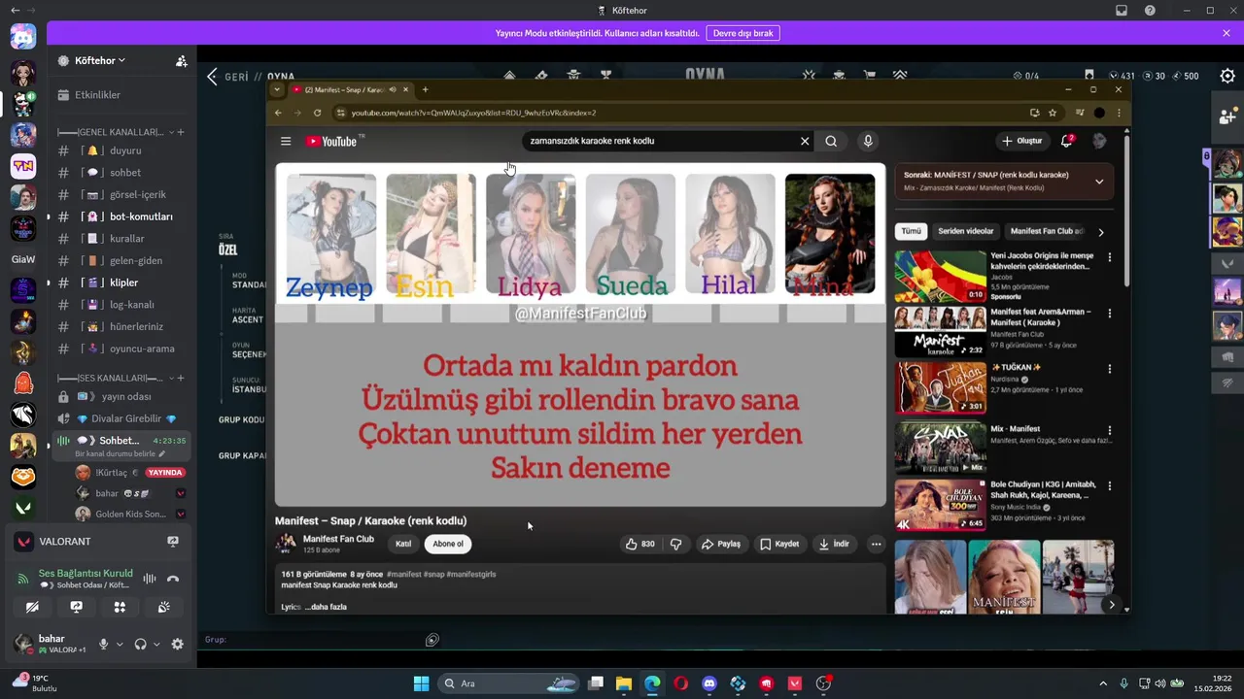
Task: Mute the microphone in Discord user panel
Action: [x=103, y=644]
